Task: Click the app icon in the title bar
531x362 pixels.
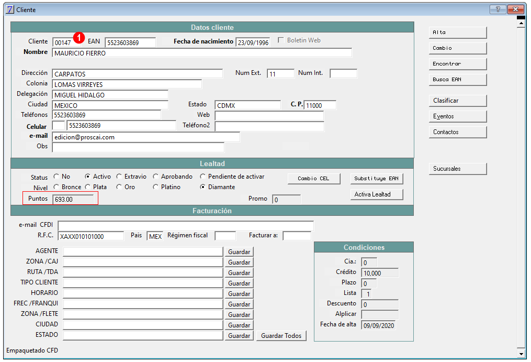Action: (10, 9)
